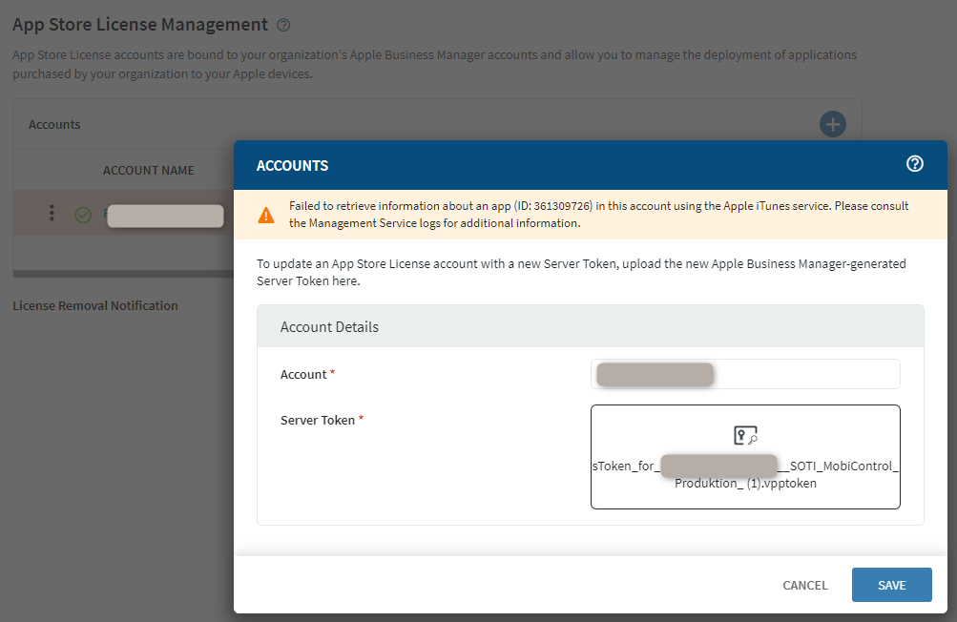957x622 pixels.
Task: Click the uploaded .vpptoken file name
Action: point(745,475)
